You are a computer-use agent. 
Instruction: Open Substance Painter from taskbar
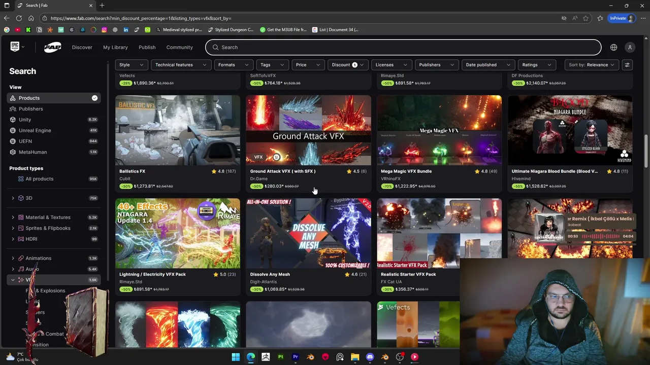(x=280, y=357)
